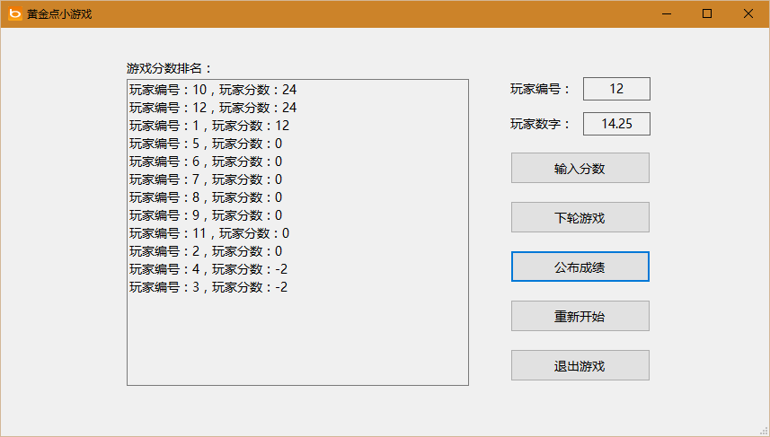Click the 输入分数 button

580,168
